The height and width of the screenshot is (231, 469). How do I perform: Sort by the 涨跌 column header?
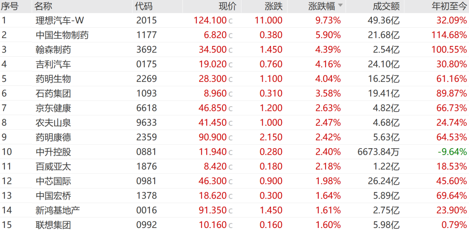[274, 6]
